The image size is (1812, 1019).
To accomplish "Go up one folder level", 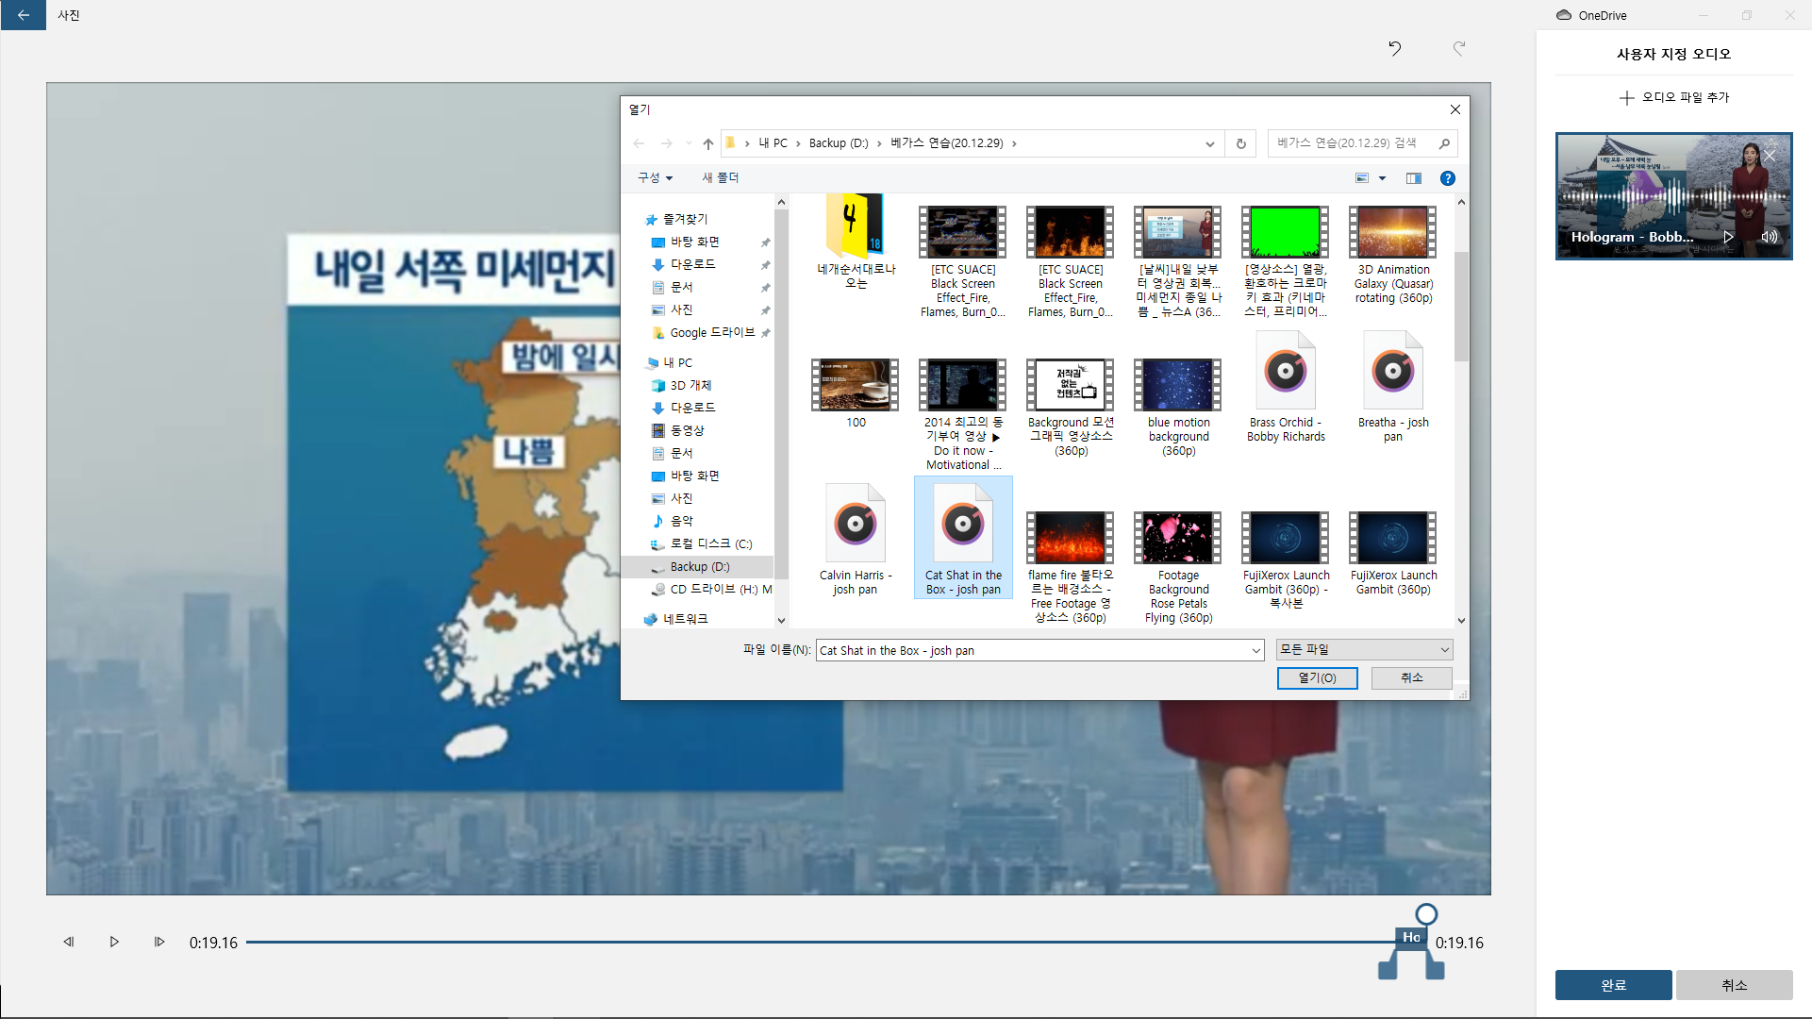I will (707, 143).
